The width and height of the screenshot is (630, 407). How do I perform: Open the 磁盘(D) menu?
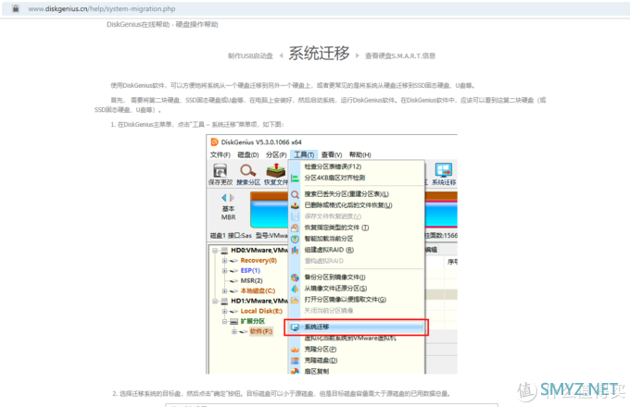coord(248,154)
